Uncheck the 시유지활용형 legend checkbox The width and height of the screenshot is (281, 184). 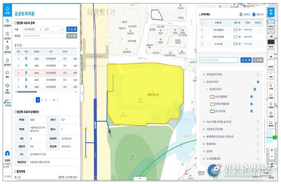click(x=251, y=97)
